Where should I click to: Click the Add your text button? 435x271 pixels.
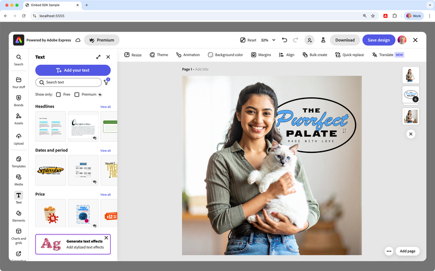[72, 70]
